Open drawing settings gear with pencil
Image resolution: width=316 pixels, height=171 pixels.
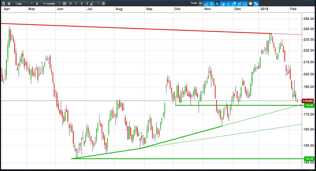click(x=256, y=4)
